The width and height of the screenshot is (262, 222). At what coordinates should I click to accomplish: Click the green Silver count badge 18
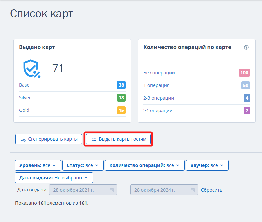(x=121, y=98)
